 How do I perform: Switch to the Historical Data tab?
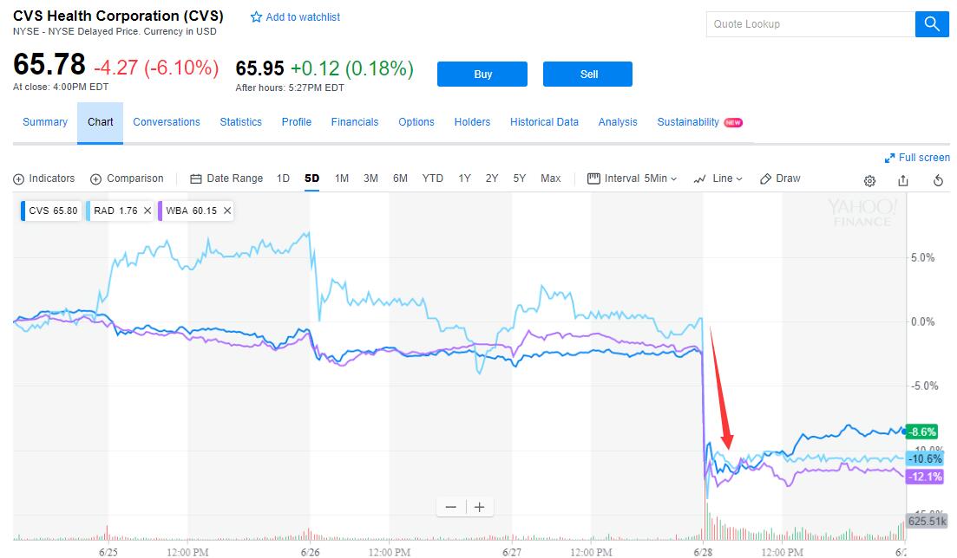pyautogui.click(x=544, y=122)
